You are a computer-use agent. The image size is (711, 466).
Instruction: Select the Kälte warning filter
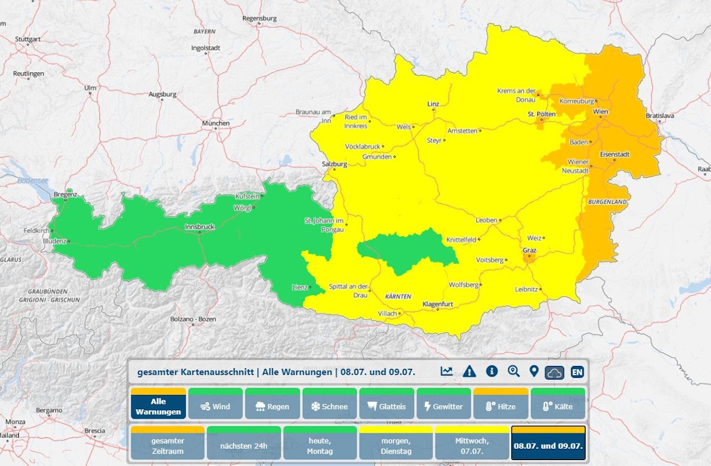point(558,404)
